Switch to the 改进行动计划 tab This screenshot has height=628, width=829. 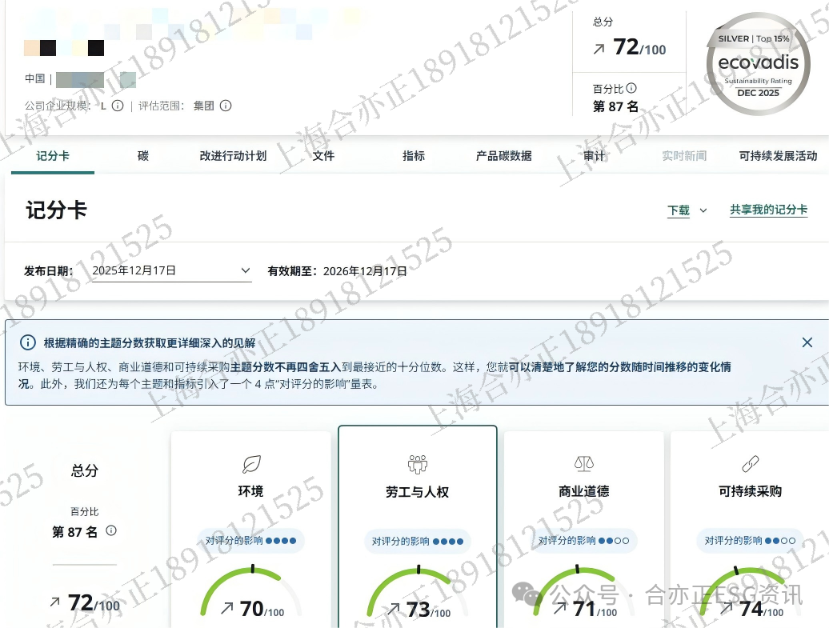click(x=234, y=157)
